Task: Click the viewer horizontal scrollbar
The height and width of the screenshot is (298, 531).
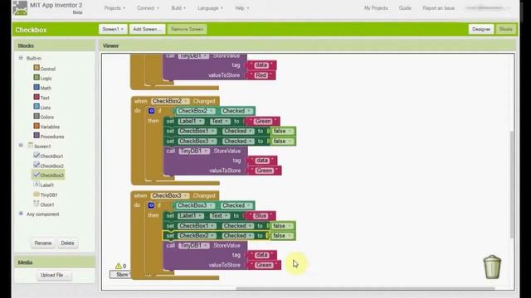Action: 365,289
